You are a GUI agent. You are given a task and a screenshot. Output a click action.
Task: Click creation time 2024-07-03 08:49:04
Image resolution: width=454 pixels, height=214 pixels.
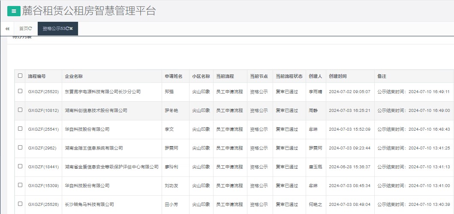[x=349, y=205]
